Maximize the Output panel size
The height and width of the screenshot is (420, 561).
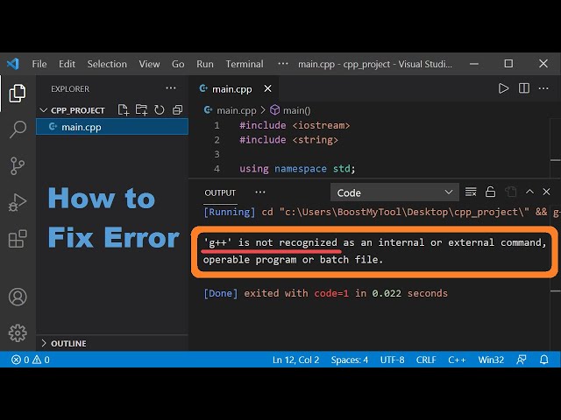pos(529,192)
